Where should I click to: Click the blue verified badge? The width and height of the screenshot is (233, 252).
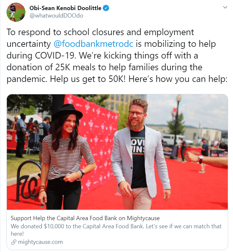(106, 8)
